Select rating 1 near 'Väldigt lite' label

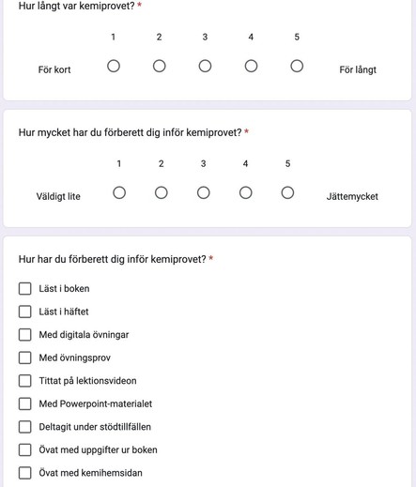[119, 192]
